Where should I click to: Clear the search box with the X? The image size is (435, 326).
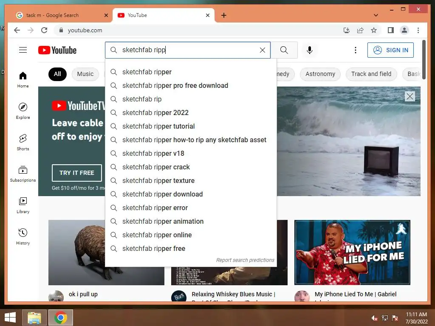coord(262,50)
